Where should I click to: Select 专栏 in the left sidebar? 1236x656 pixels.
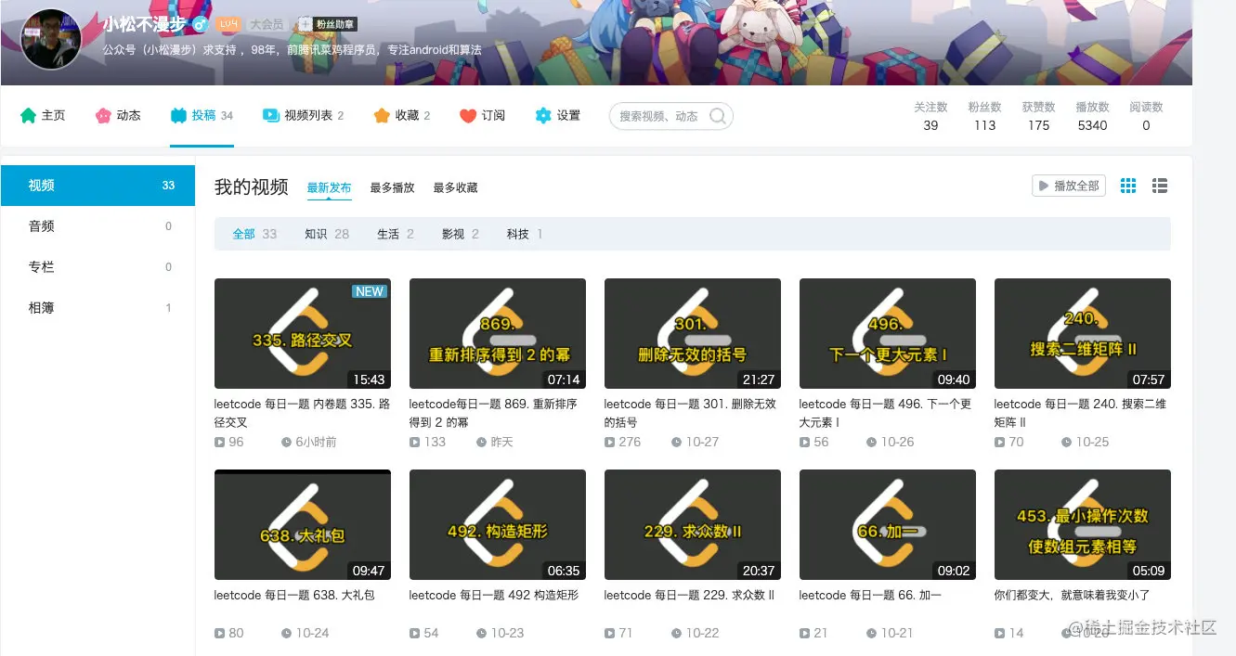click(x=98, y=267)
